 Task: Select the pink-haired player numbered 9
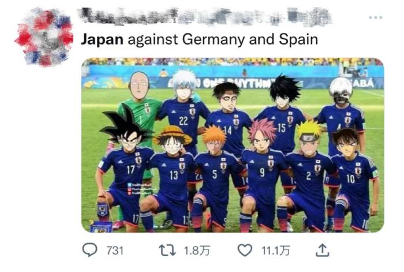click(x=261, y=176)
